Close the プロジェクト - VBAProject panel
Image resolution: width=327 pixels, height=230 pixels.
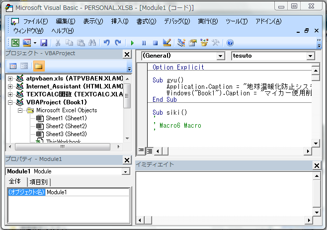click(x=127, y=55)
